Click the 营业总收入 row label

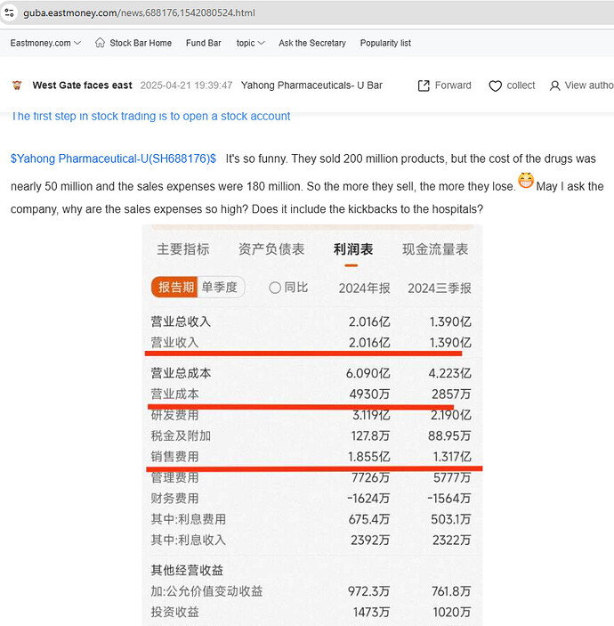[181, 321]
